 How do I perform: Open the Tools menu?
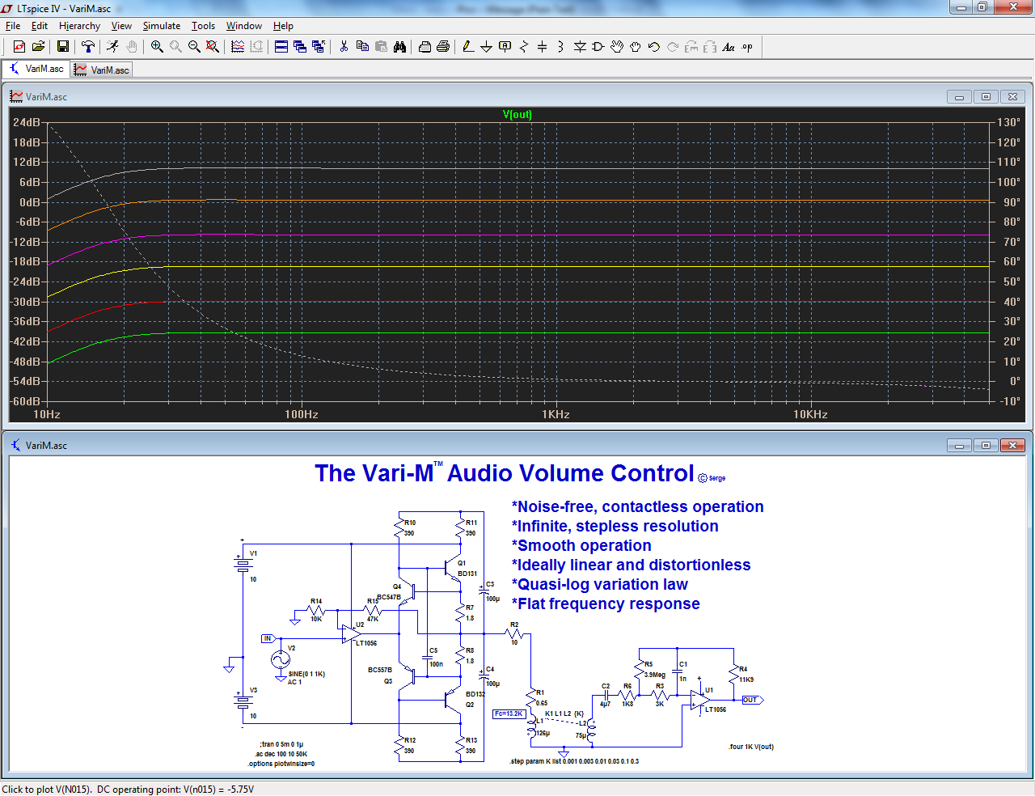point(203,26)
